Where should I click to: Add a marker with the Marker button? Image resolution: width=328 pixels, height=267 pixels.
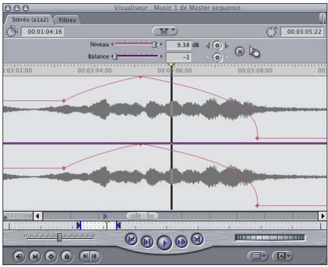(x=67, y=256)
